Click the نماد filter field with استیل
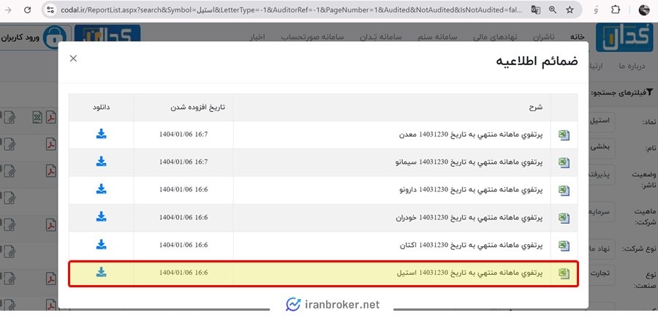The image size is (658, 318). coord(602,121)
